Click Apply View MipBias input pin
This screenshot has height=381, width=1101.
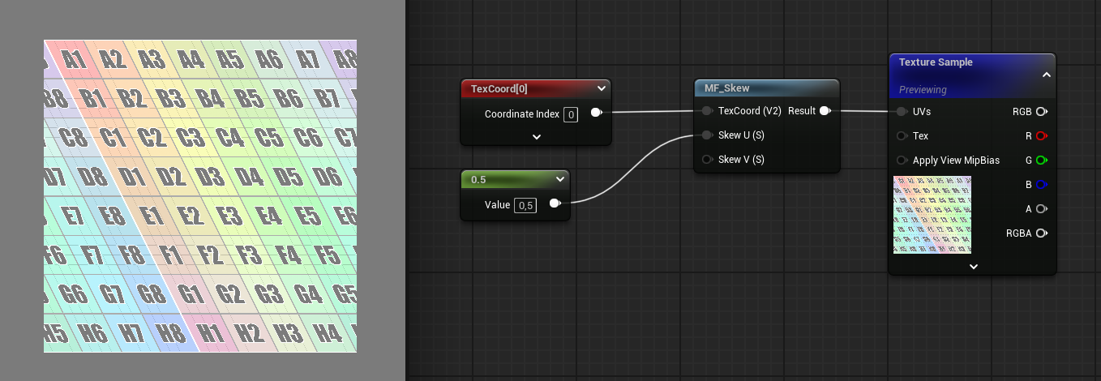901,161
